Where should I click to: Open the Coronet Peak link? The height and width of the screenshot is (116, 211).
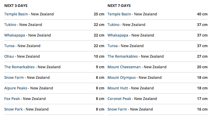[x=119, y=99]
